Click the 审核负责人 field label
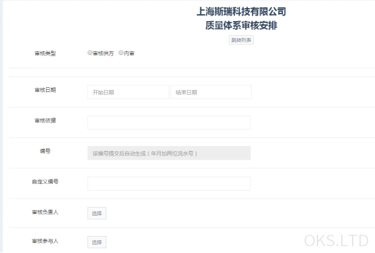Viewport: 375px width, 253px height. (x=45, y=212)
